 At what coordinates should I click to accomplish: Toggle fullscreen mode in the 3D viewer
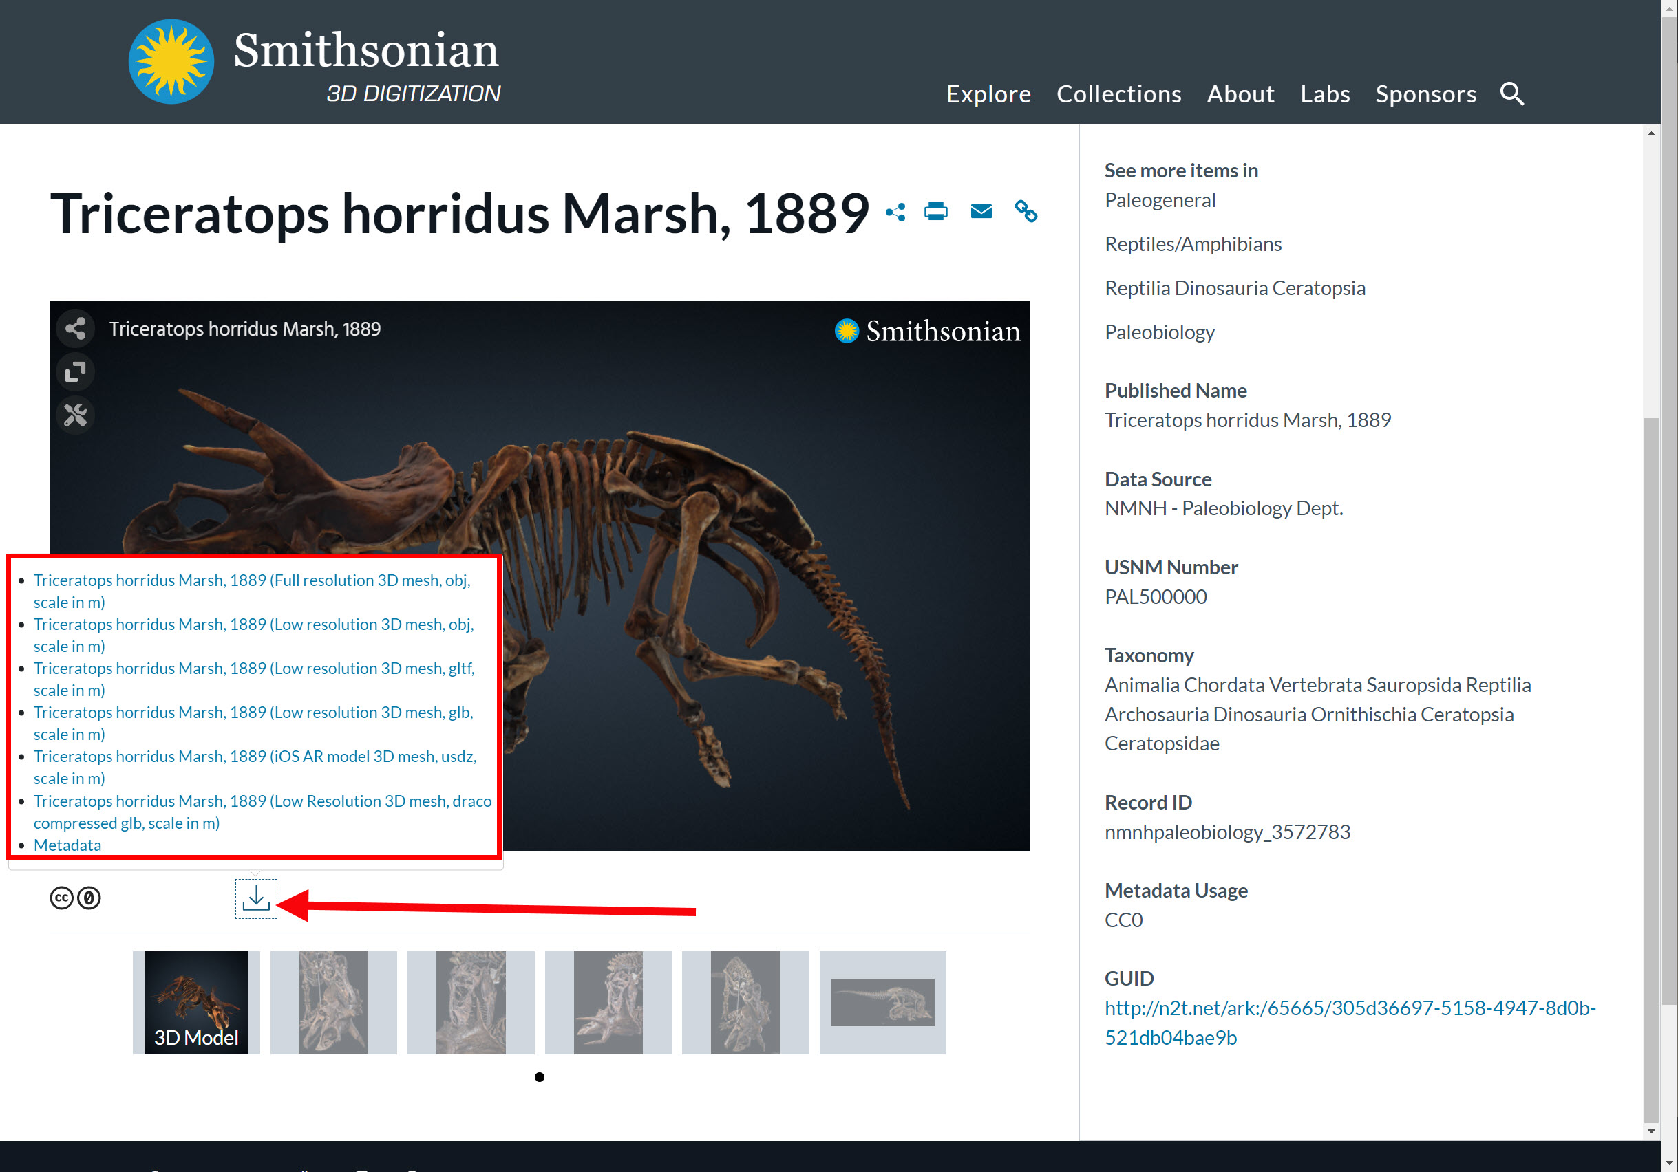coord(75,371)
